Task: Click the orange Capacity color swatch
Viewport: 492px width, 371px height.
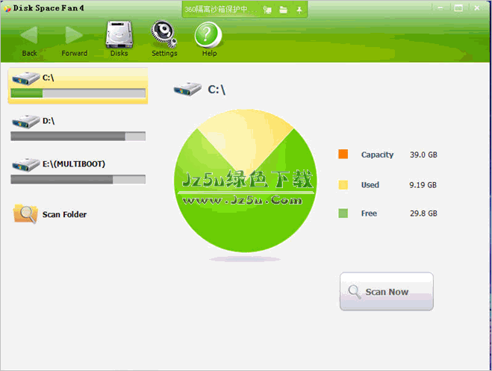Action: tap(343, 154)
